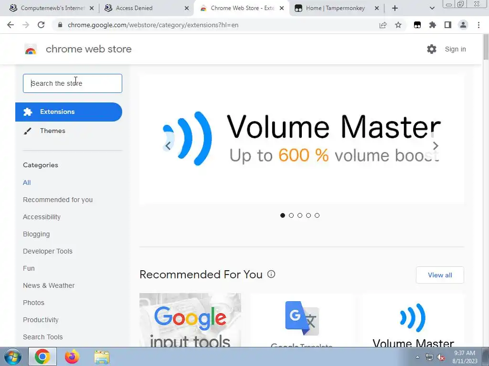489x366 pixels.
Task: Select Themes in sidebar
Action: tap(53, 131)
